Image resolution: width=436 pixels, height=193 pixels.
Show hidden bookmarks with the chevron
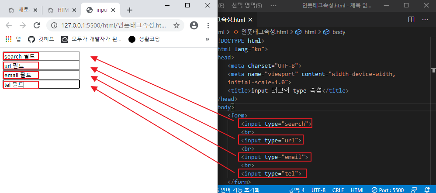[207, 39]
